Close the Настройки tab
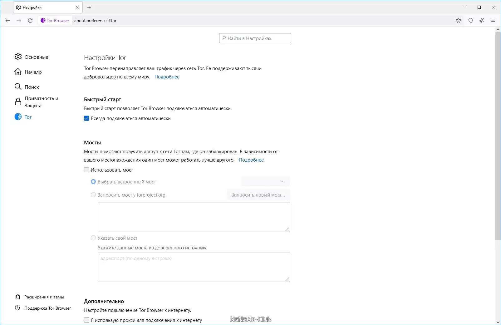Image resolution: width=501 pixels, height=325 pixels. (77, 7)
